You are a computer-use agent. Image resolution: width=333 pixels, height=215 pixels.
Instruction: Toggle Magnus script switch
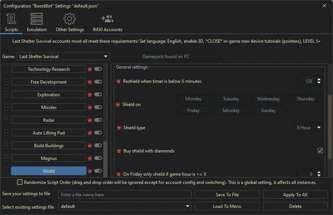click(98, 158)
